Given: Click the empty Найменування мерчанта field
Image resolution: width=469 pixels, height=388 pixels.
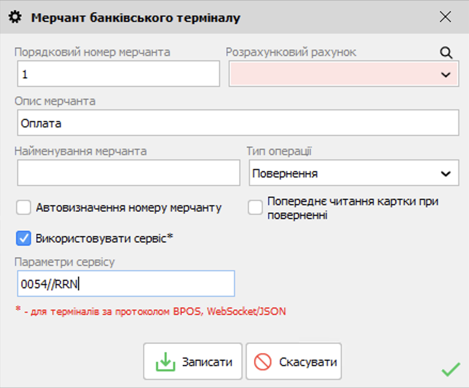Looking at the screenshot, I should click(128, 174).
